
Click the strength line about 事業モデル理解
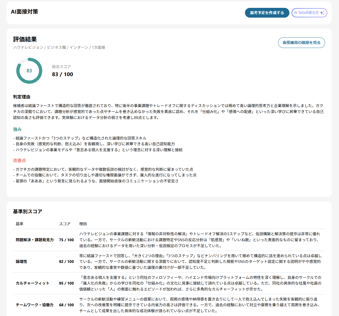[98, 150]
